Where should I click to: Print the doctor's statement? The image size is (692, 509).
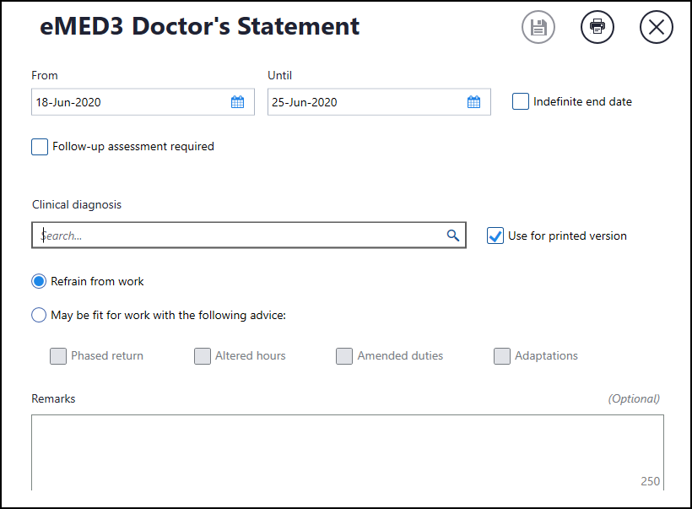click(597, 27)
